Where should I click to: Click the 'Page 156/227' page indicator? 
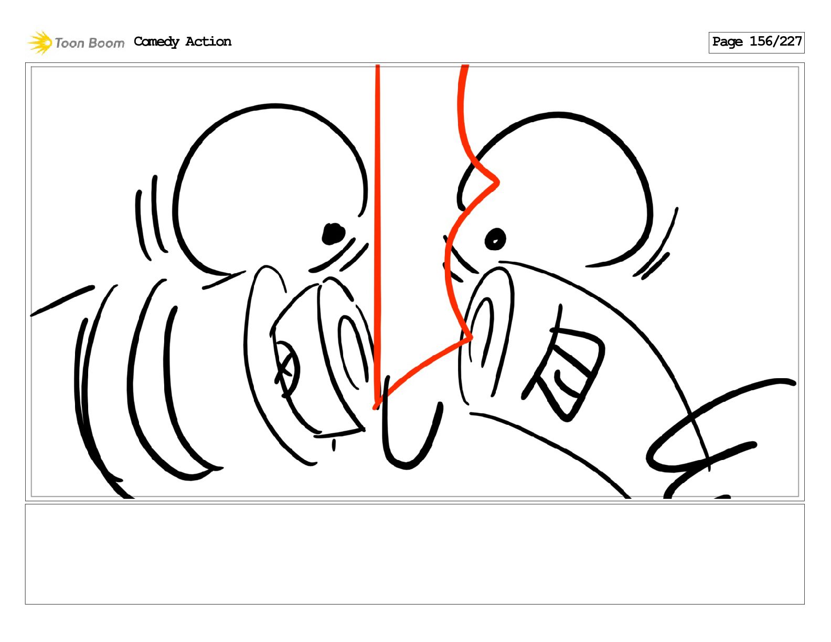pos(757,42)
